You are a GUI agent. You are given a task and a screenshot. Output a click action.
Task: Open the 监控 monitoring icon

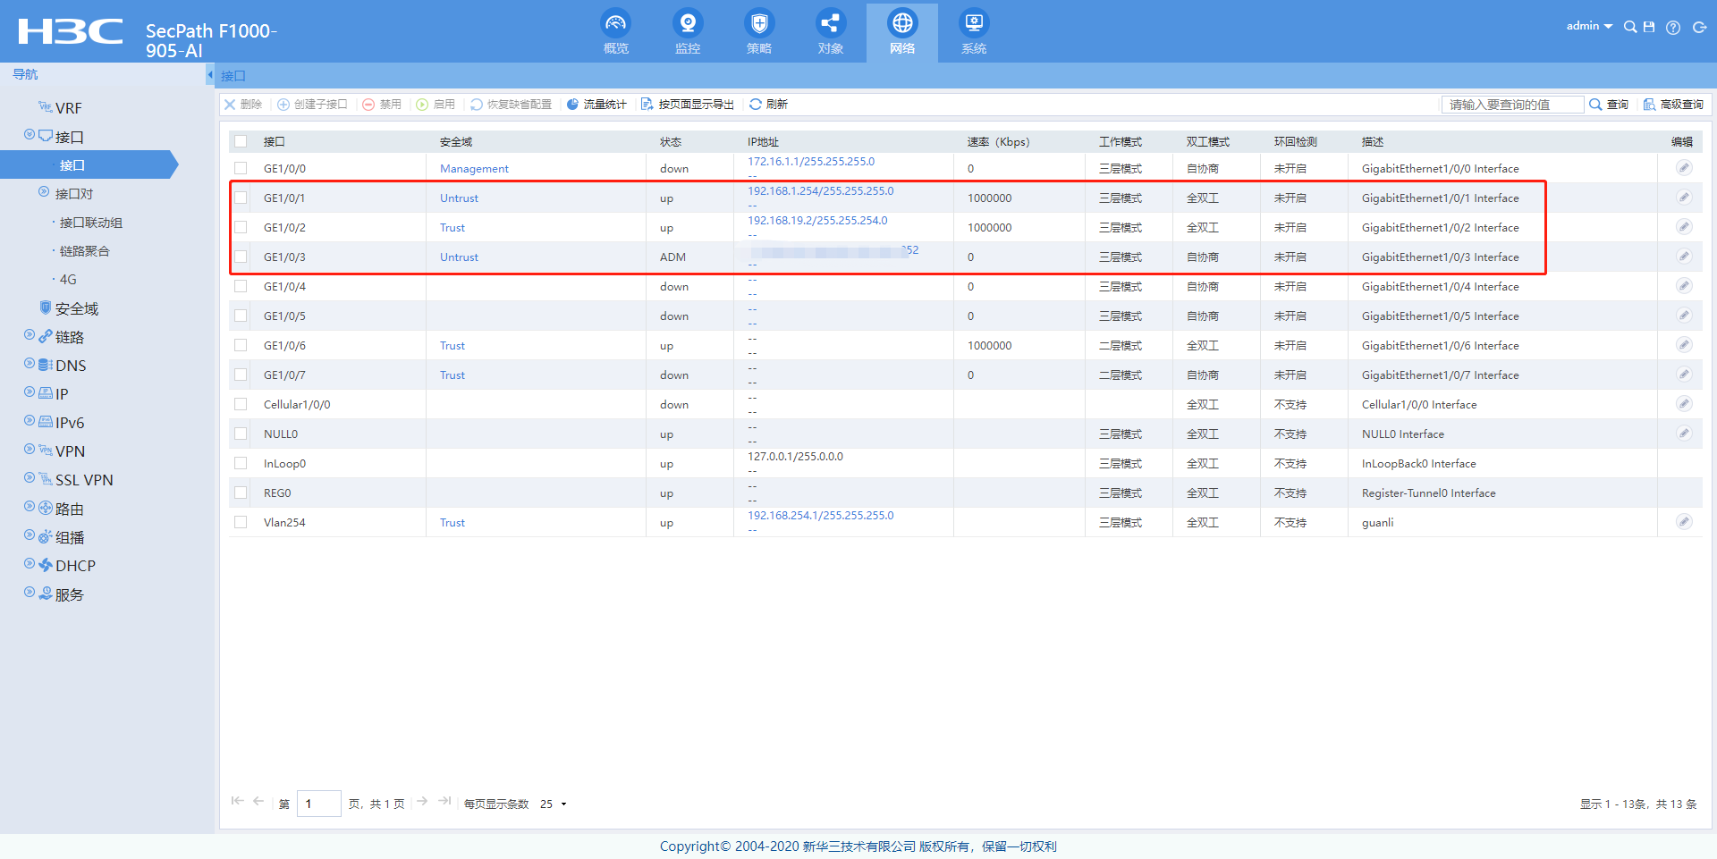click(x=687, y=24)
